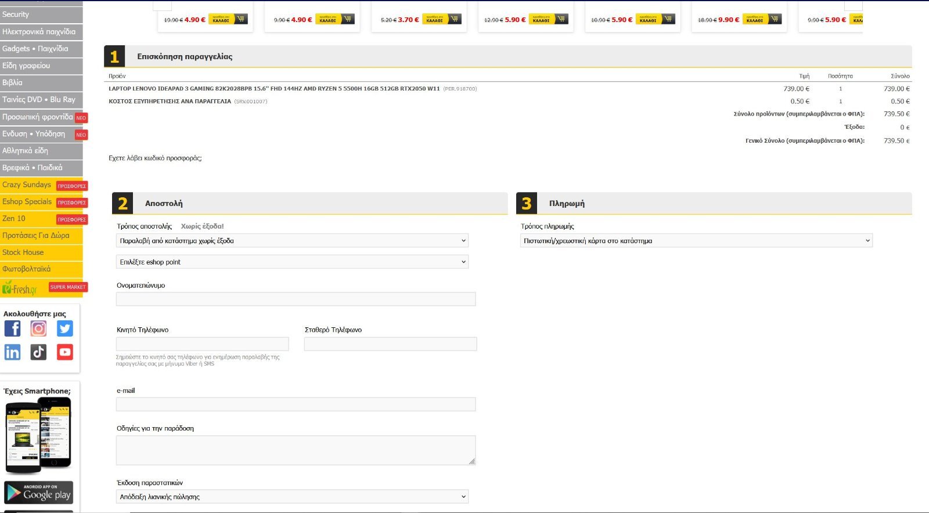This screenshot has width=929, height=513.
Task: Add the 5.90 € item (was 12.90) to cart
Action: tap(549, 19)
